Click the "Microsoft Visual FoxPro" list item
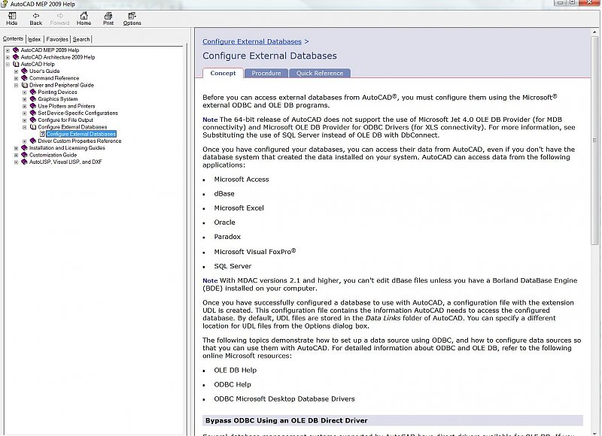The width and height of the screenshot is (602, 436). click(x=255, y=252)
